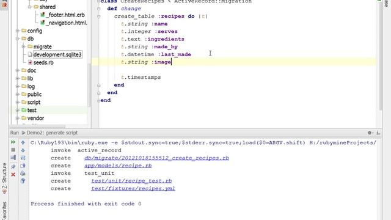Fold the def change method in gutter
This screenshot has width=391, height=220.
99,9
